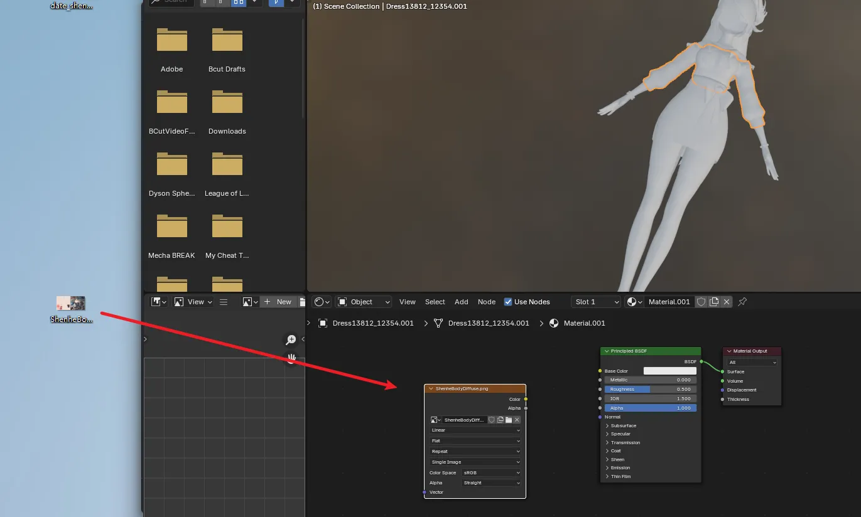The image size is (861, 517).
Task: Collapse the Principled BSDF node
Action: click(607, 351)
